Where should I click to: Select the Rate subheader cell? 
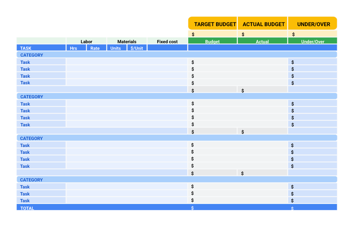click(x=96, y=48)
